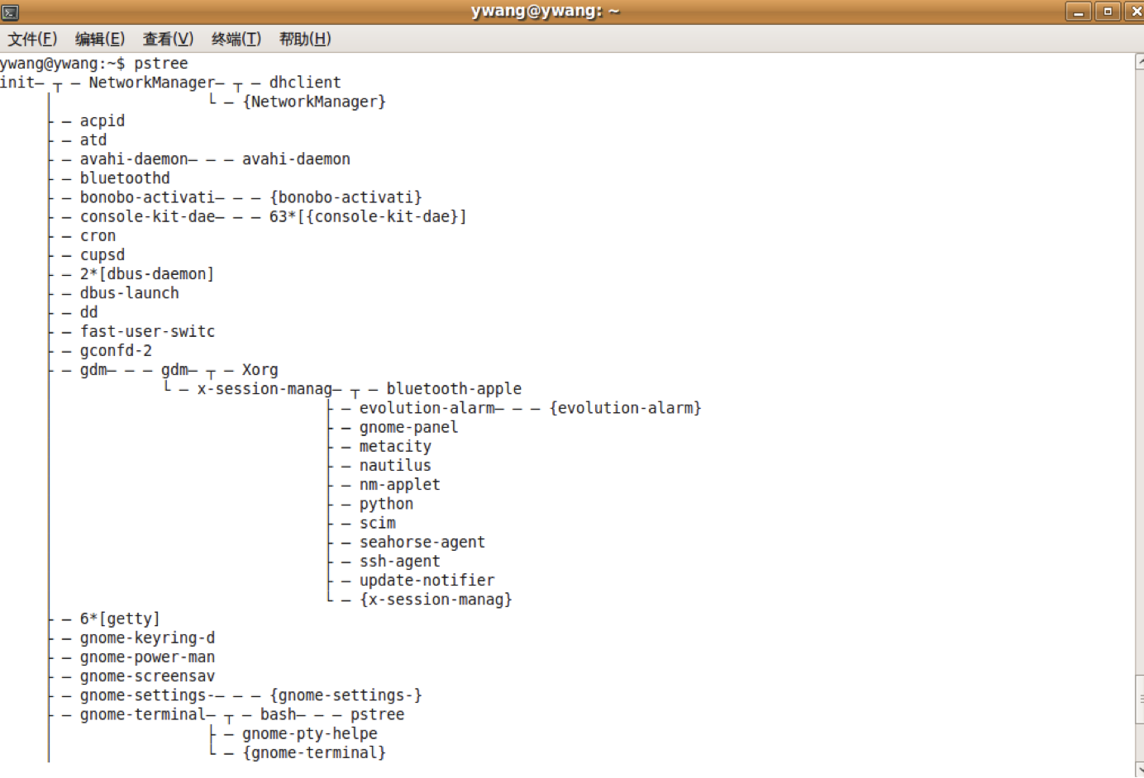Click the 'acpid' process line

(102, 121)
